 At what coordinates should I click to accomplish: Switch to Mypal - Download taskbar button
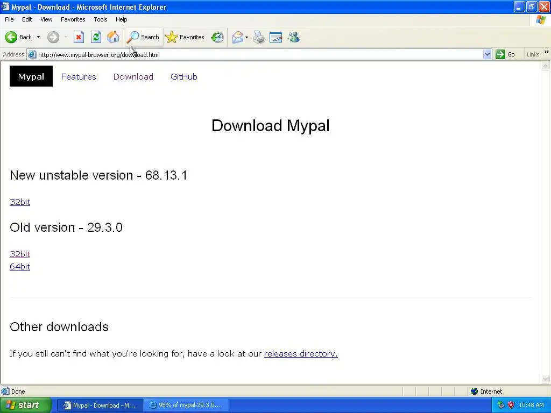click(x=100, y=405)
